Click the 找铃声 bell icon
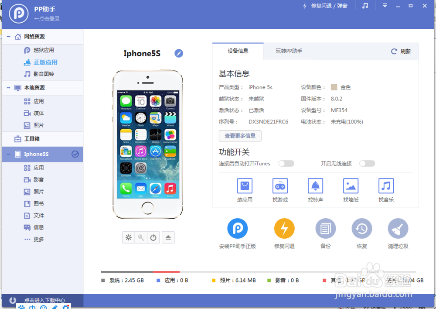The width and height of the screenshot is (436, 309). [315, 185]
